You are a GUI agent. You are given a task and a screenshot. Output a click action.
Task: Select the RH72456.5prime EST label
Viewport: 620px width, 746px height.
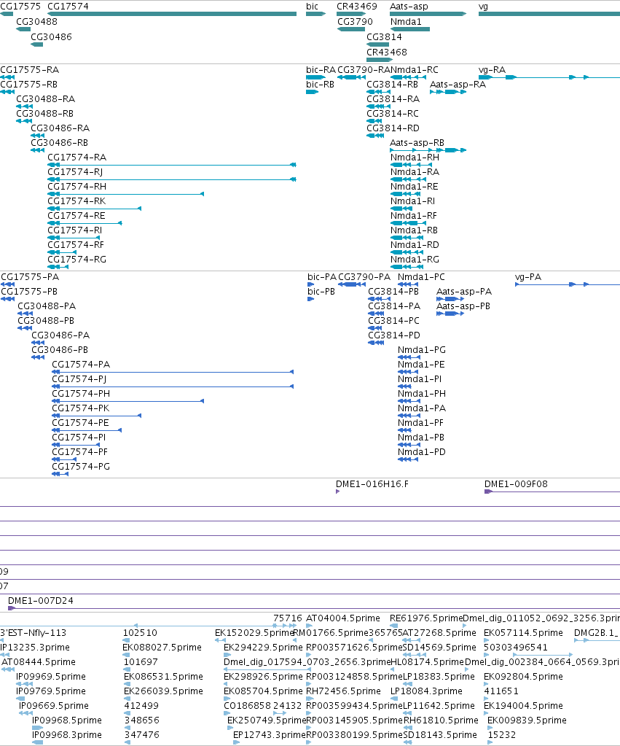pos(343,691)
